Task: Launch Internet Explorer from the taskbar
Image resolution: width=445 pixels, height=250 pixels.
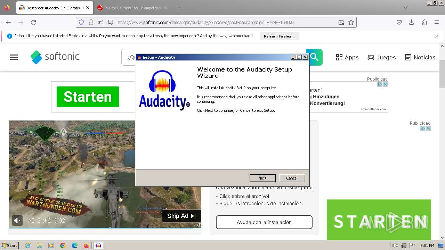Action: [27, 245]
